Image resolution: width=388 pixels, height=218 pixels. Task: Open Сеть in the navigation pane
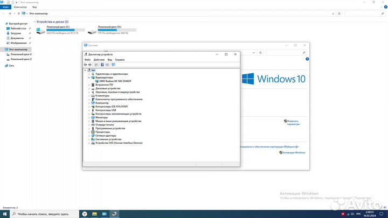point(9,66)
